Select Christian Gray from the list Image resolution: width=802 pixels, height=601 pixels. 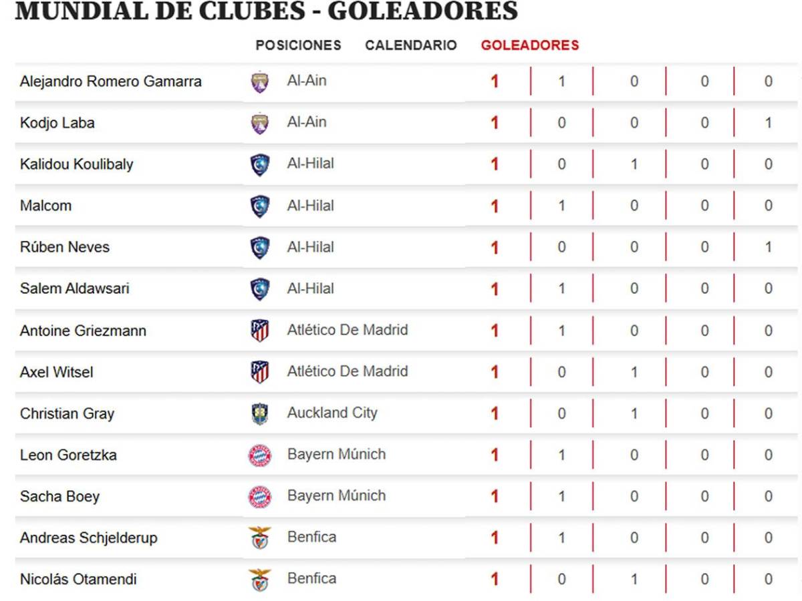coord(66,413)
